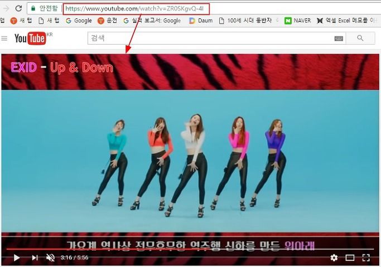Click the forward navigation arrow
Viewport: 381px width, 267px height.
click(6, 8)
